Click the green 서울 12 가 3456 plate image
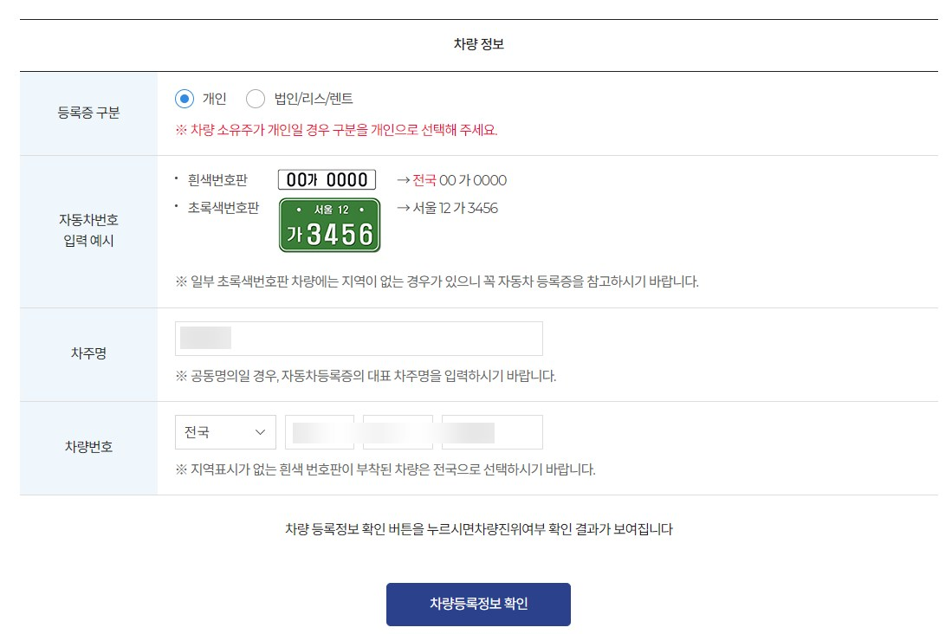Image resolution: width=952 pixels, height=634 pixels. (x=329, y=223)
